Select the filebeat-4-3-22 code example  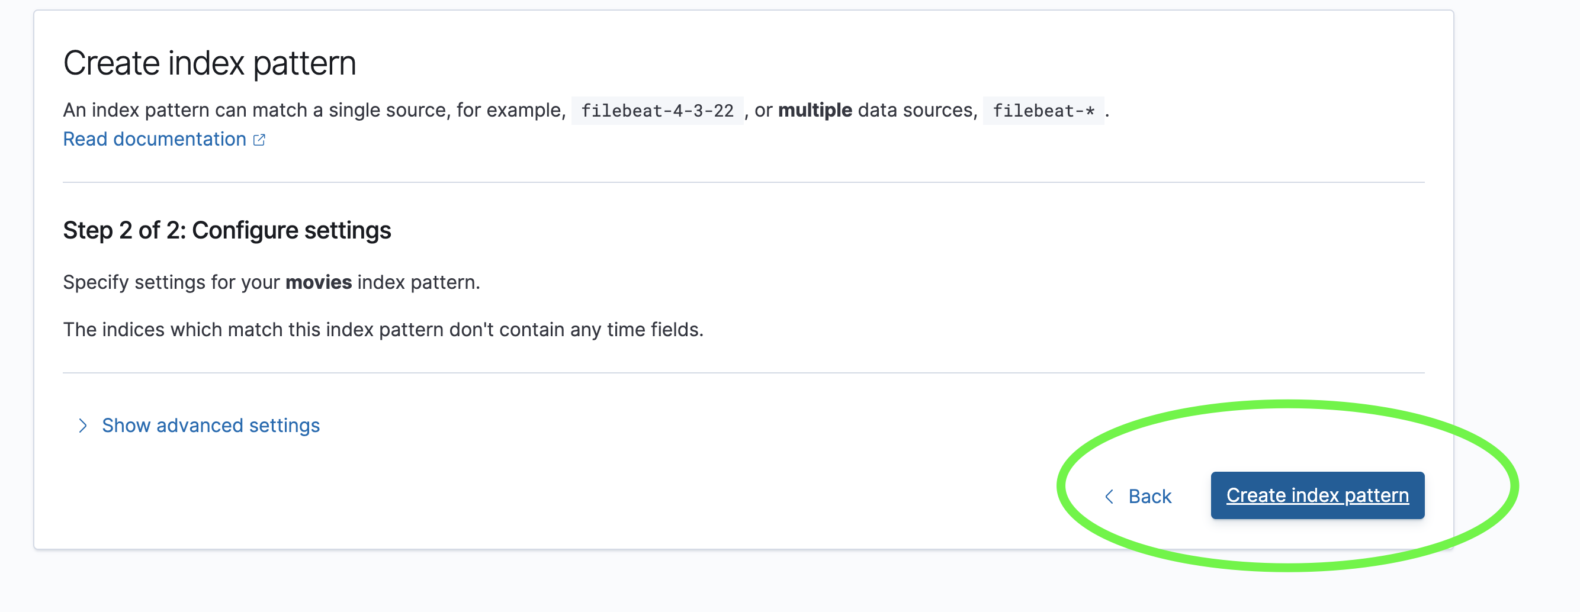point(657,111)
